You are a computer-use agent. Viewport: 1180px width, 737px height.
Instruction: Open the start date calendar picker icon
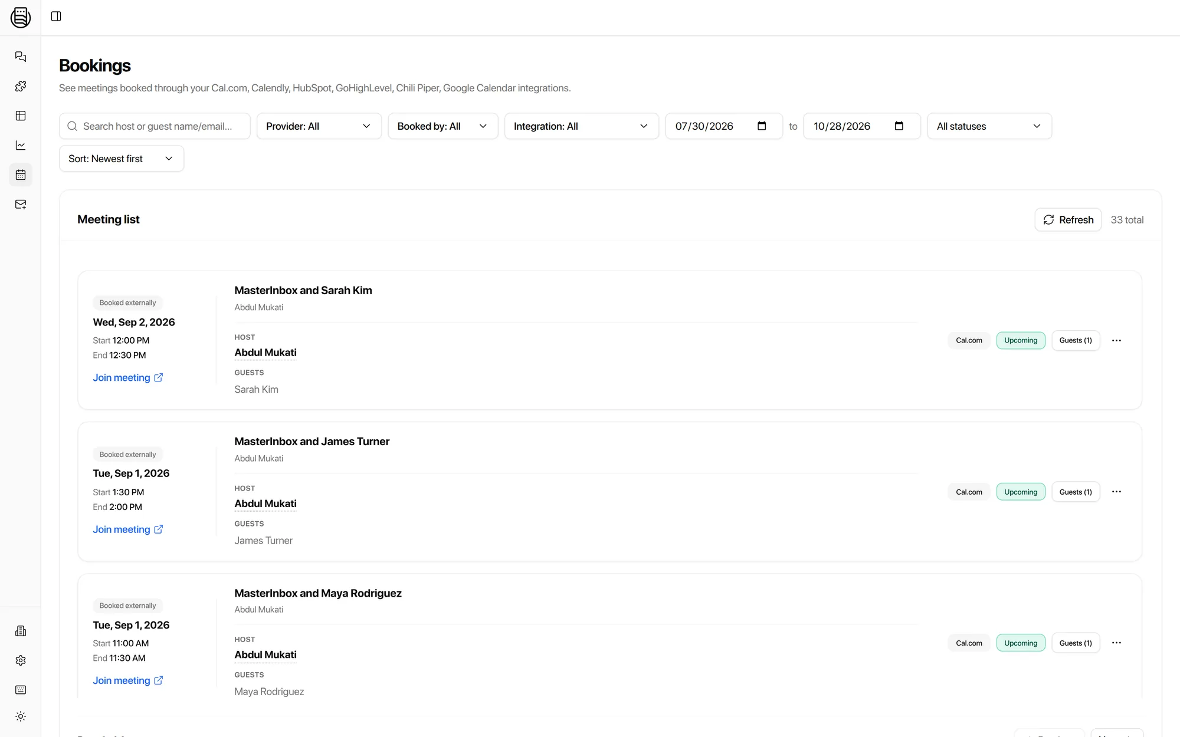(762, 126)
